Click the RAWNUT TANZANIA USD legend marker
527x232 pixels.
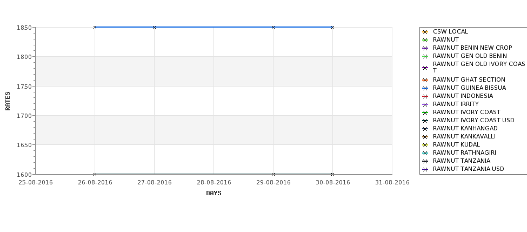(425, 169)
